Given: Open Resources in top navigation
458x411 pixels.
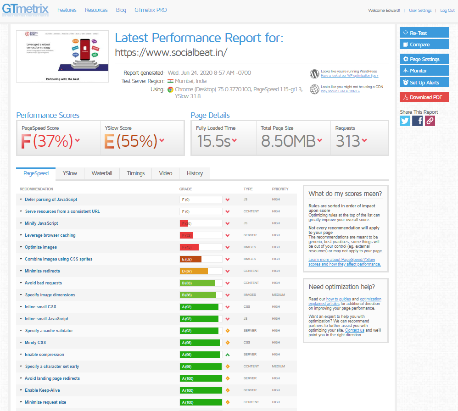Looking at the screenshot, I should coord(96,10).
